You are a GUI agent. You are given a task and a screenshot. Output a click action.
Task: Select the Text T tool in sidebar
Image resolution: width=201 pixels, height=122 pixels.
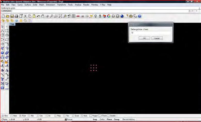click(2, 79)
